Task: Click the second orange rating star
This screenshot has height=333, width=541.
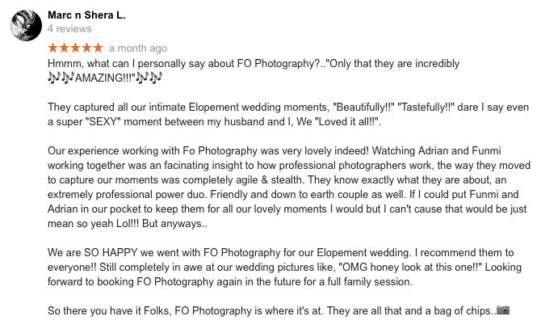Action: pyautogui.click(x=64, y=48)
